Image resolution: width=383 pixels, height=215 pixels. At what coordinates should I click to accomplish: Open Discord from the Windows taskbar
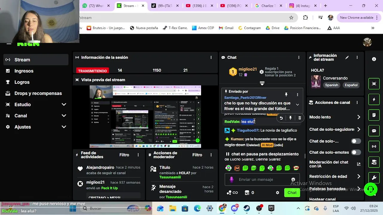click(x=235, y=208)
